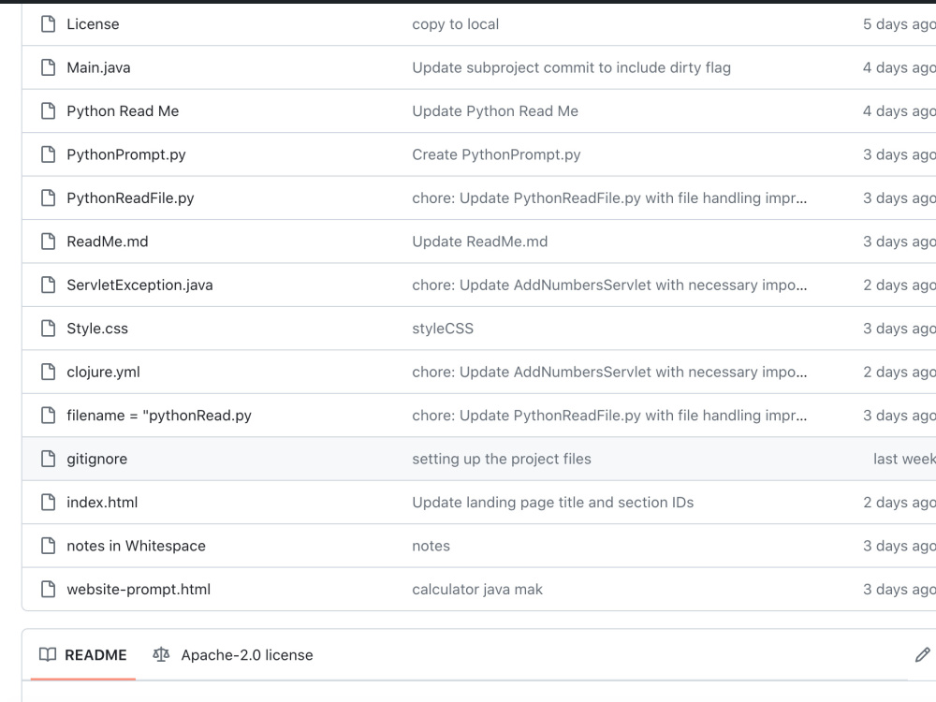The height and width of the screenshot is (702, 936).
Task: Open the notes in Whitespace file
Action: pos(136,546)
